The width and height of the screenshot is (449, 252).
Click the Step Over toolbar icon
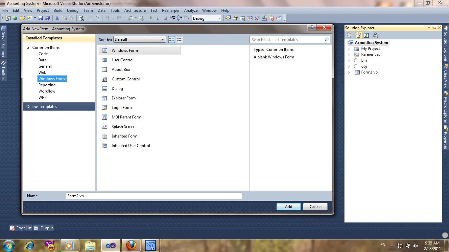point(180,18)
